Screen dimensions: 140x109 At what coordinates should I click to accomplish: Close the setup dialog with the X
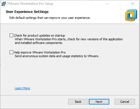(x=133, y=4)
